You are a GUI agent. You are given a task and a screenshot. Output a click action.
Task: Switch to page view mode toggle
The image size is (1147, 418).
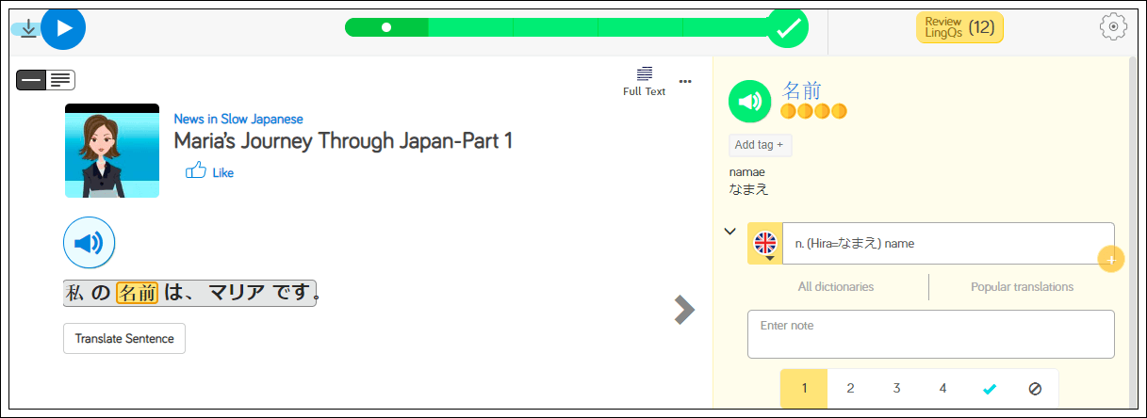(x=60, y=80)
